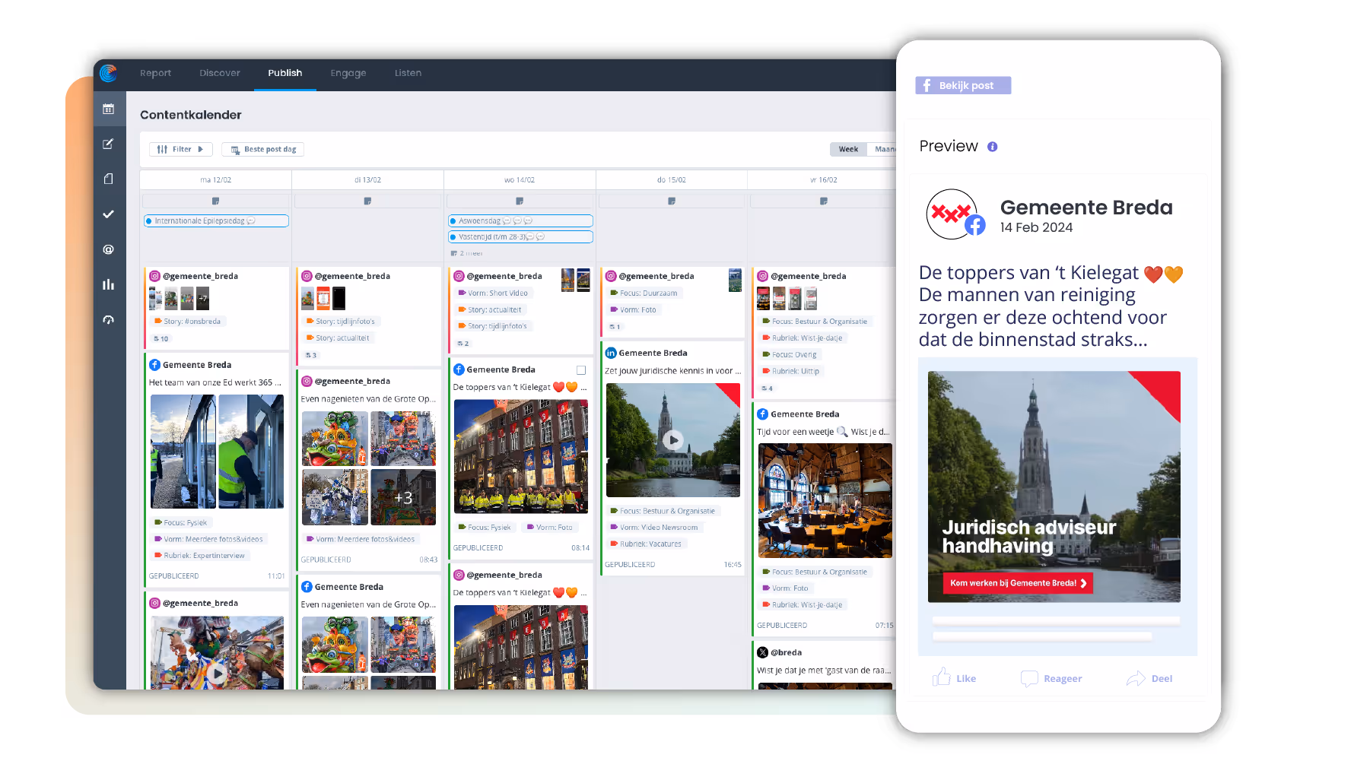Open the calendar icon in the left sidebar

click(x=109, y=109)
